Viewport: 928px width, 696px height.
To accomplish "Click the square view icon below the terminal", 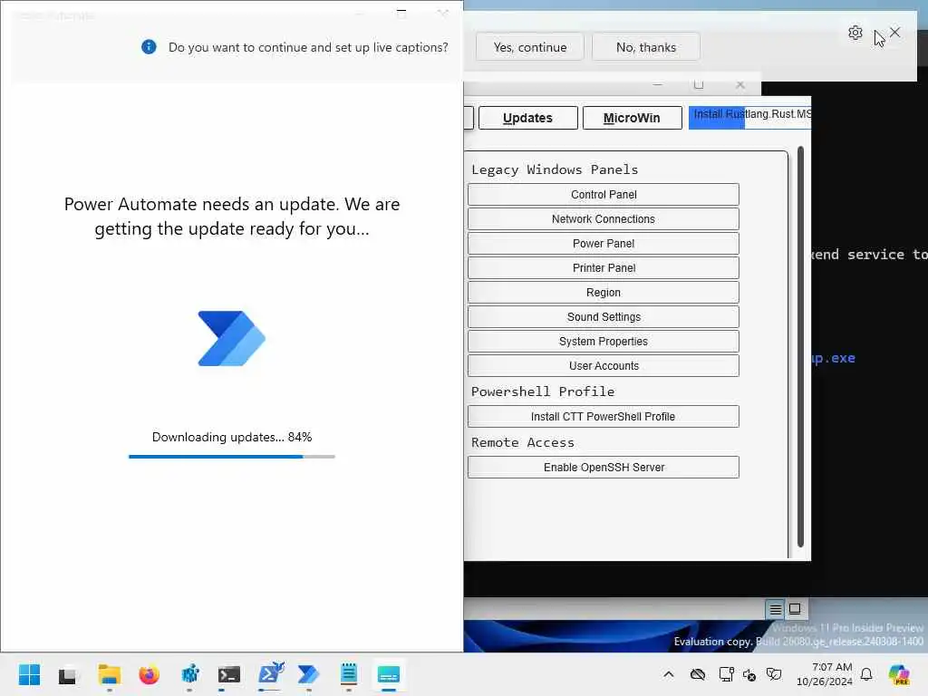I will pyautogui.click(x=795, y=609).
